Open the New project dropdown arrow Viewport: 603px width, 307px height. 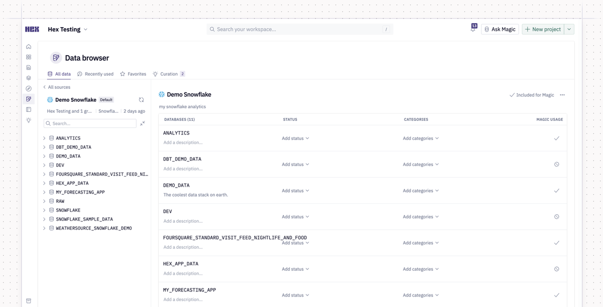point(569,30)
